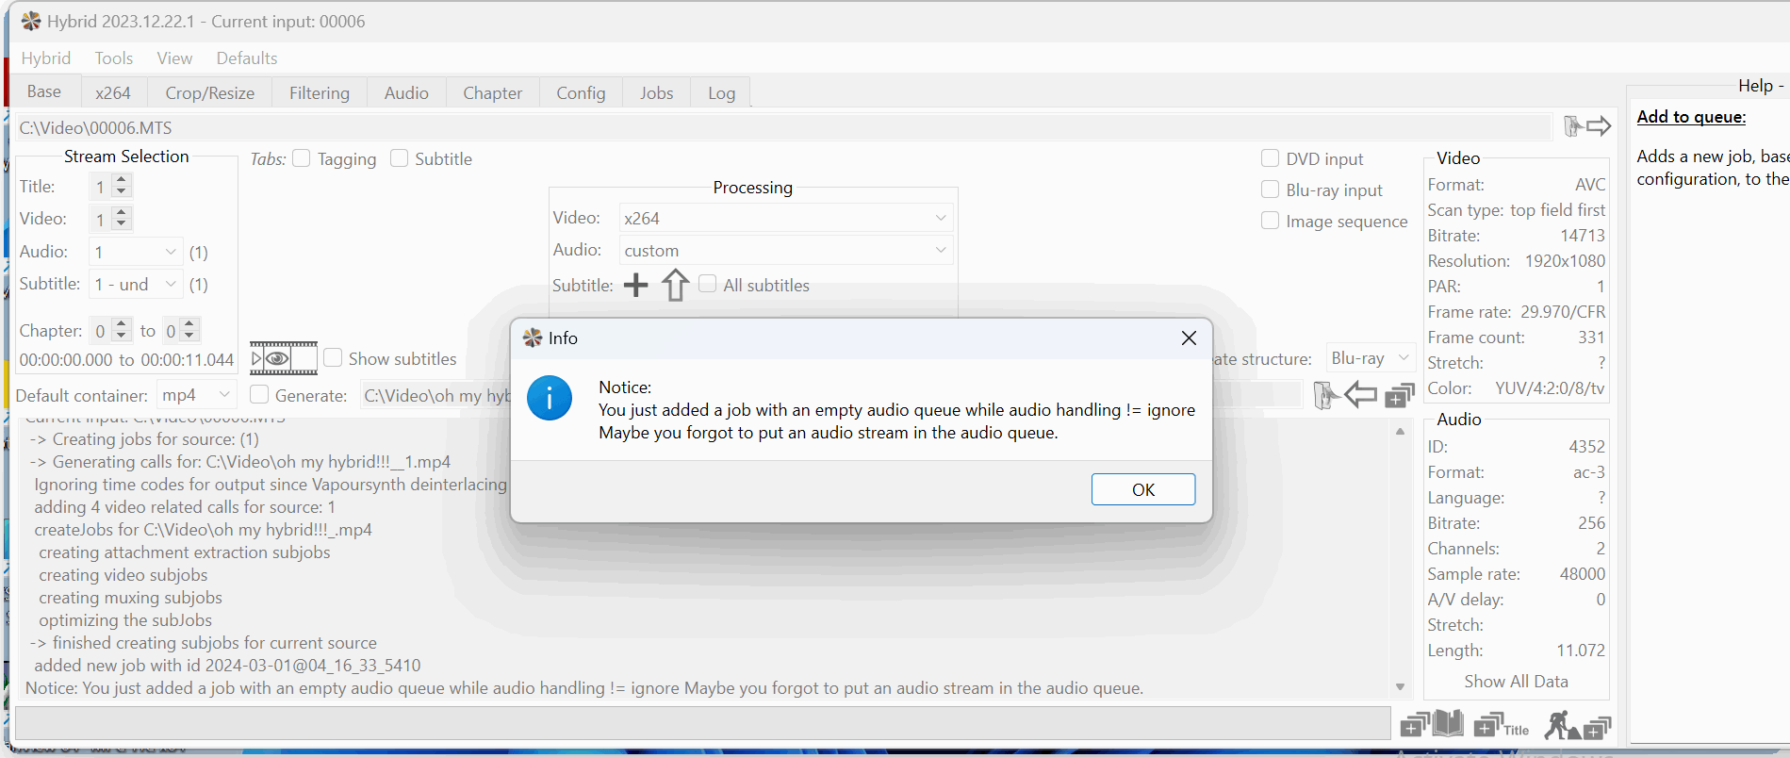The image size is (1790, 758).
Task: Click the add chapters book icon
Action: pyautogui.click(x=1432, y=725)
